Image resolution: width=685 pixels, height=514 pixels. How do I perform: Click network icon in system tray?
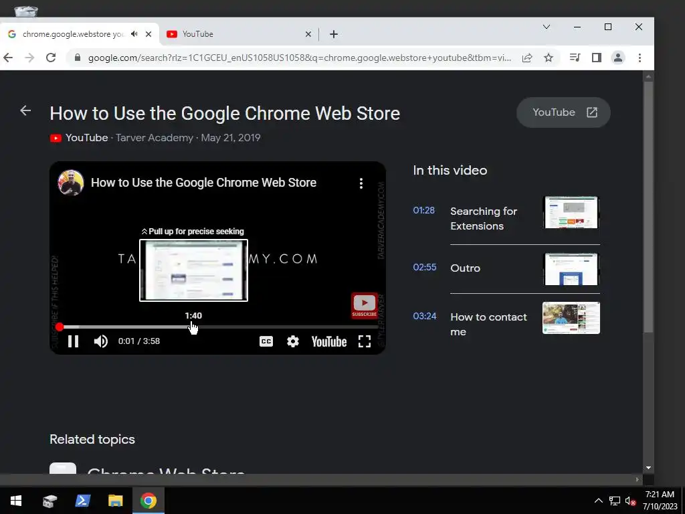click(615, 501)
